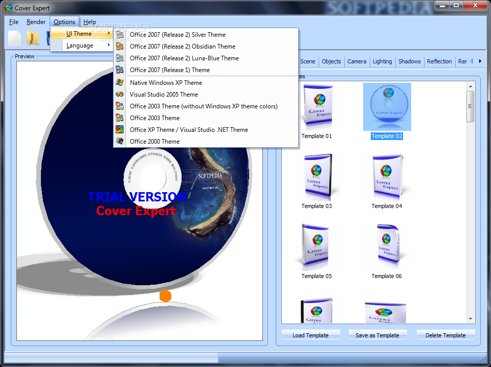Viewport: 491px width, 367px height.
Task: Expand the UI Theme submenu
Action: 82,33
